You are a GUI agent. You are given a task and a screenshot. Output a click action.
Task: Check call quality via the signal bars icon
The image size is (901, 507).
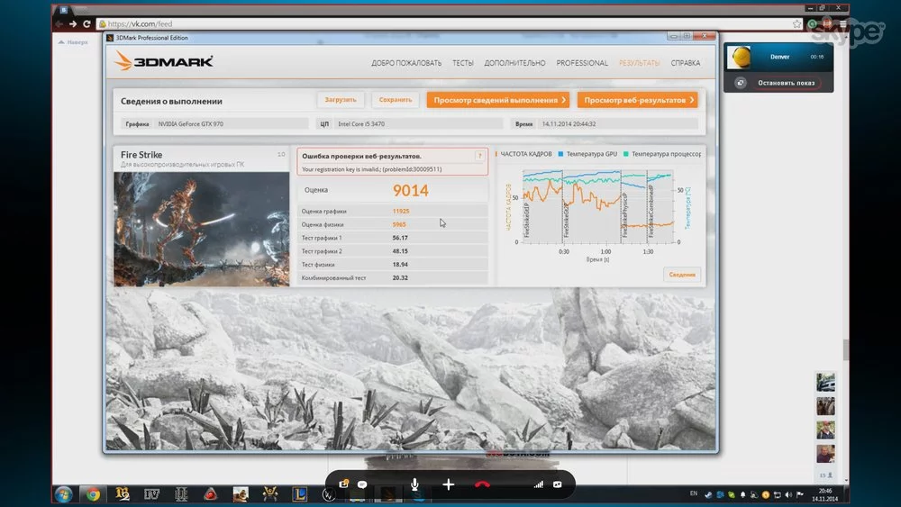tap(538, 484)
